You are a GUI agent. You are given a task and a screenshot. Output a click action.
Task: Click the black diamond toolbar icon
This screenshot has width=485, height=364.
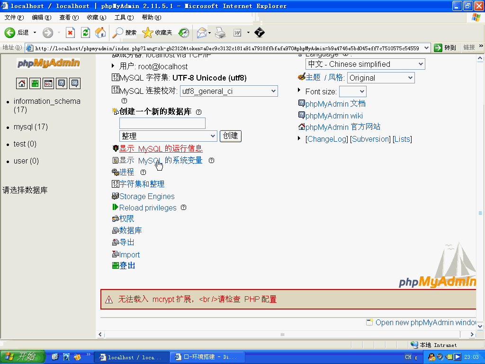pos(259,33)
